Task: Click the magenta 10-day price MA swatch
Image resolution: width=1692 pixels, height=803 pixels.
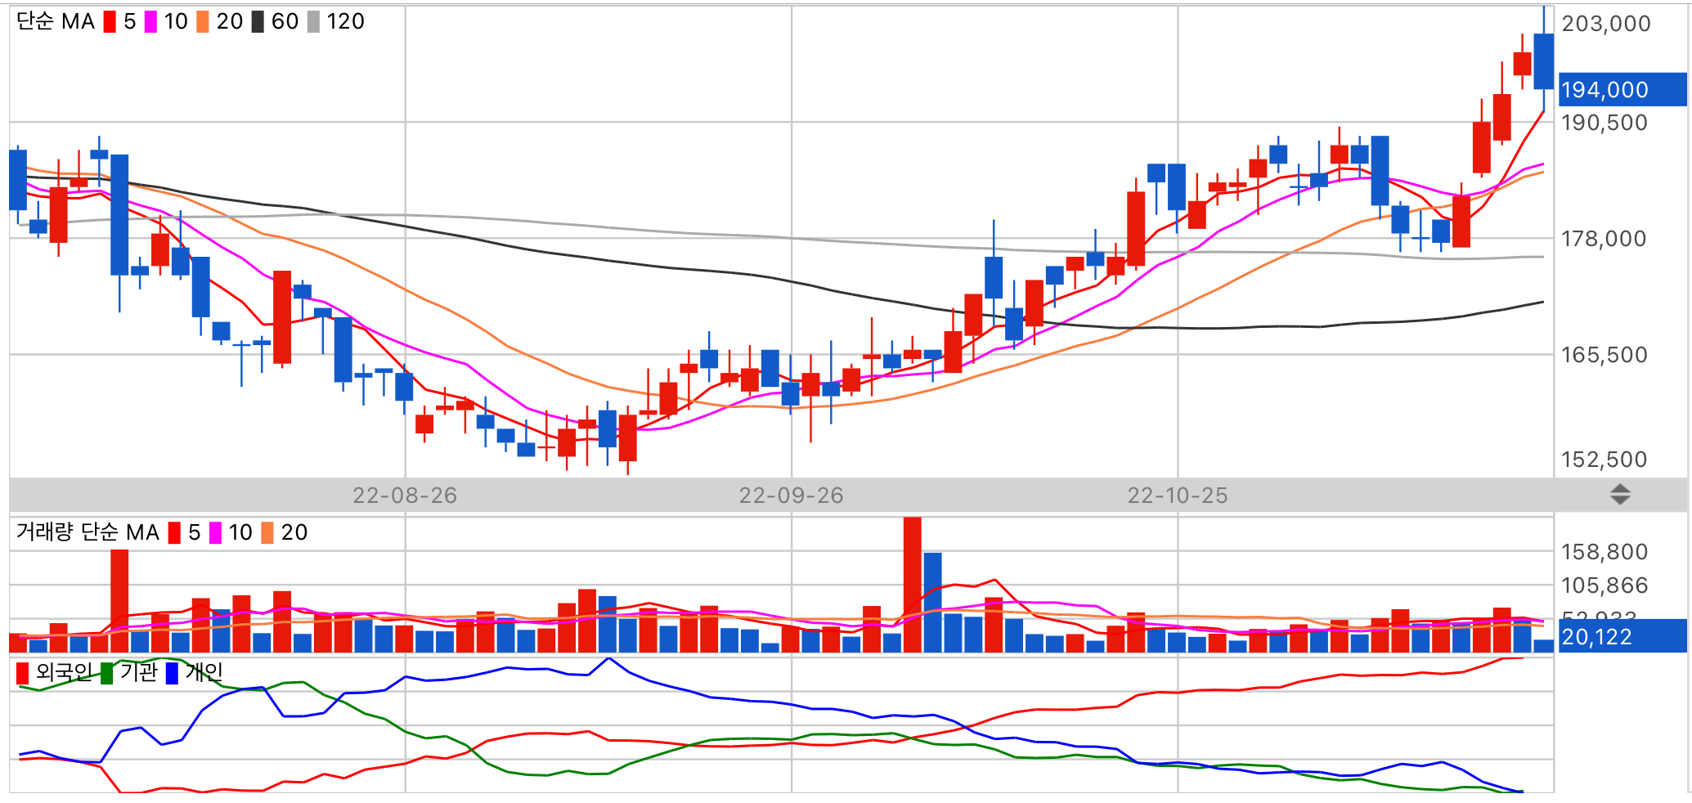Action: point(150,22)
